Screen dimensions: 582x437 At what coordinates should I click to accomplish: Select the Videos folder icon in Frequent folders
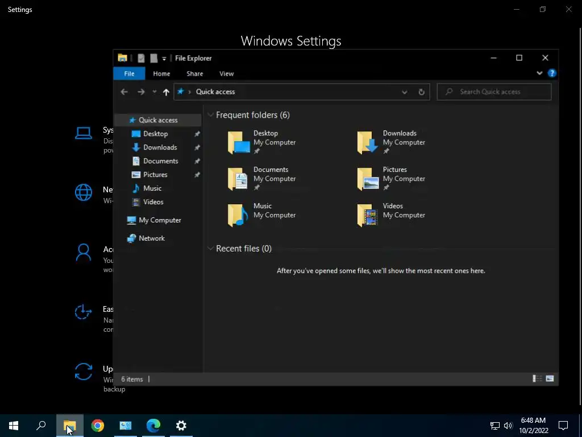pos(368,215)
